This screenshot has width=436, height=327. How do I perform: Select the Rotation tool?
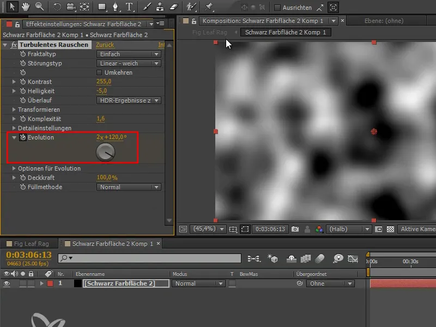coord(57,7)
